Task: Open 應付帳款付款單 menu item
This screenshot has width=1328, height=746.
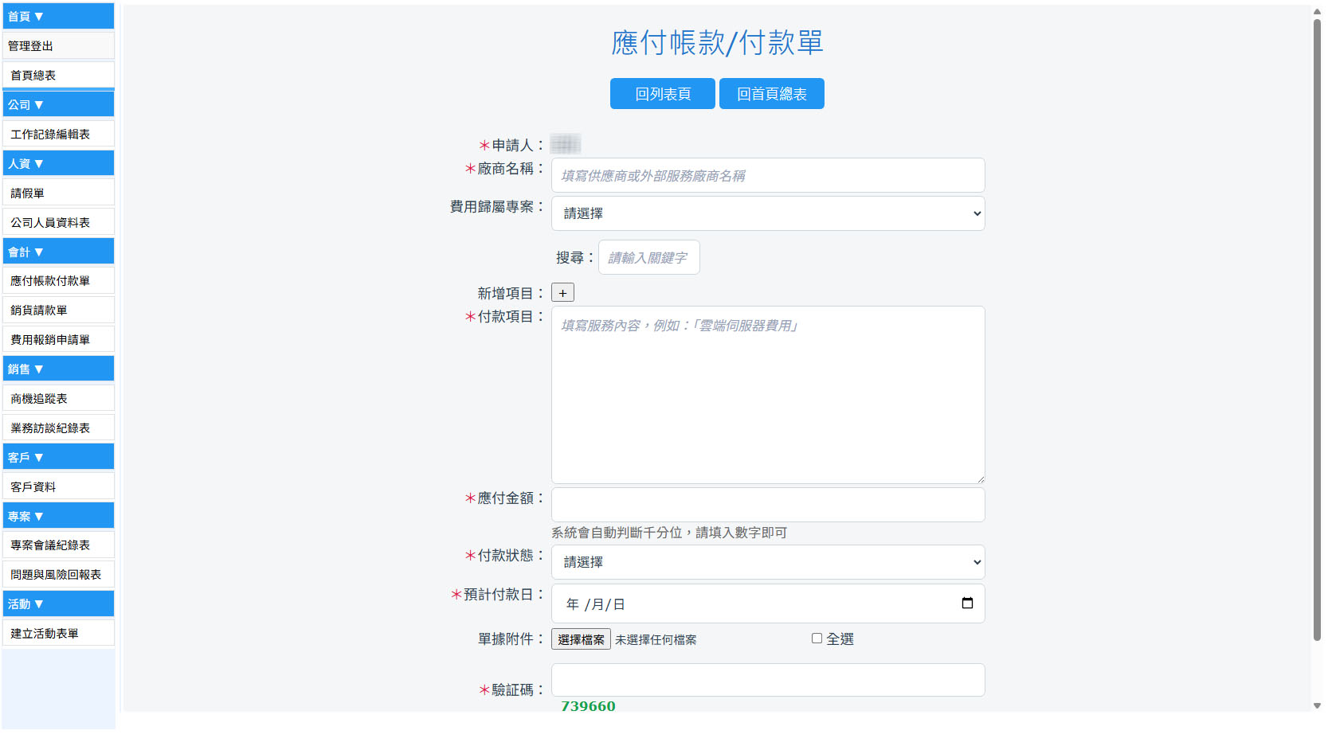Action: pyautogui.click(x=58, y=280)
